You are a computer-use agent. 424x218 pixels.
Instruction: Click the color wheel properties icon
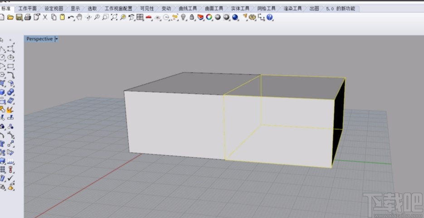pyautogui.click(x=209, y=18)
